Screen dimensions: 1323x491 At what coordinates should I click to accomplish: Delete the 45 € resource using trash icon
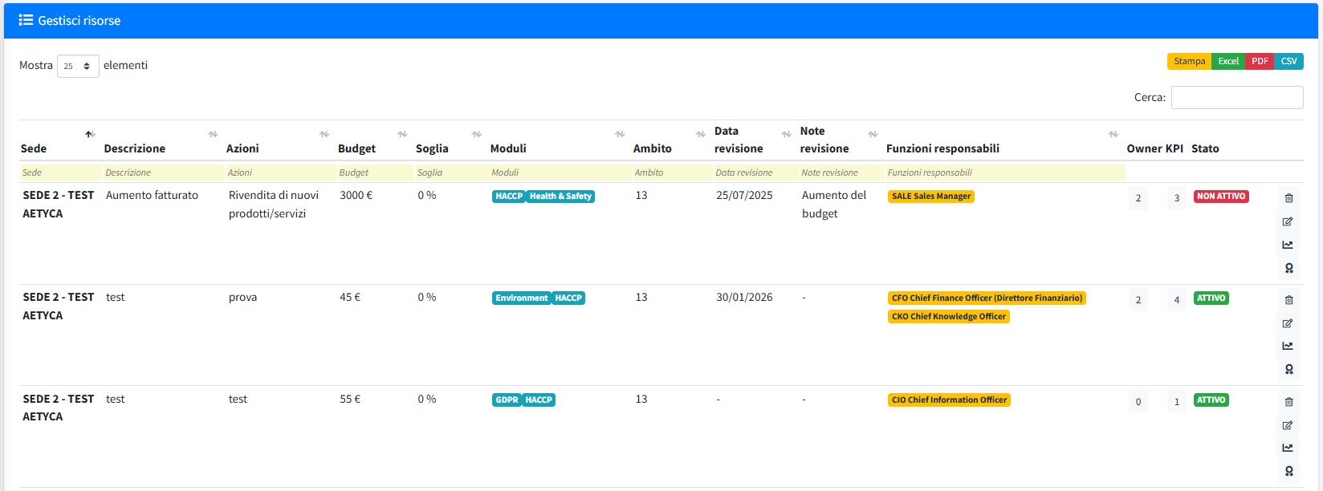[1288, 300]
